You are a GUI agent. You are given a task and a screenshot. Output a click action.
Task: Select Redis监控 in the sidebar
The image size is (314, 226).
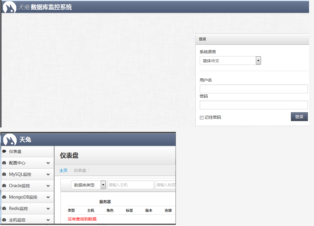27,209
